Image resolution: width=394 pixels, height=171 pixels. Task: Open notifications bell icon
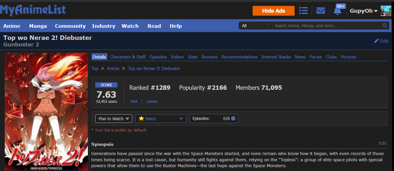[337, 11]
